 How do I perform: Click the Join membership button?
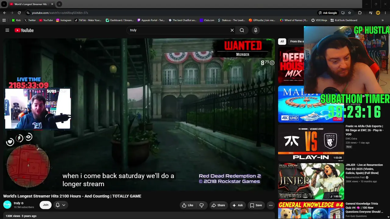45,205
